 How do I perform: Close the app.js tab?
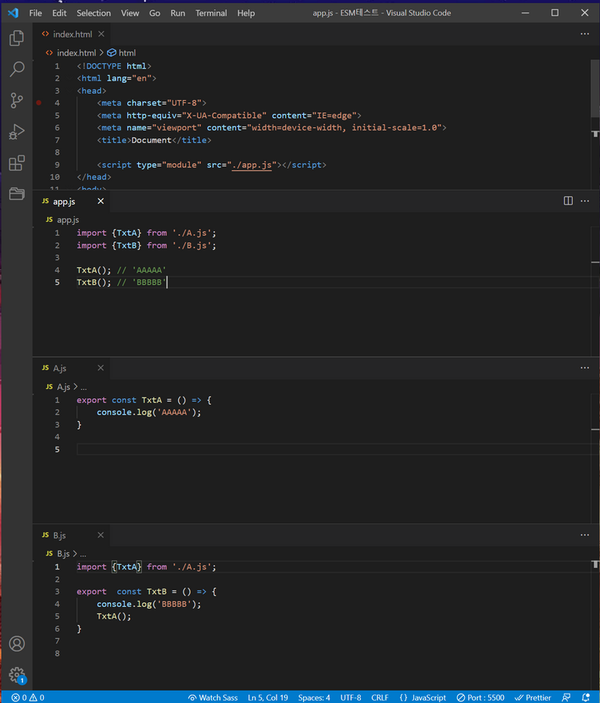(x=101, y=202)
